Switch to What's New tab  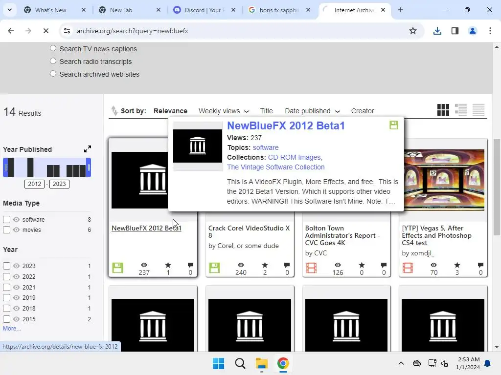pyautogui.click(x=50, y=10)
